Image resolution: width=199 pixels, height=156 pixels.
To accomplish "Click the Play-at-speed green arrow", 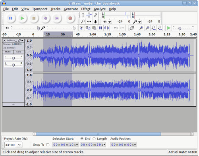I will [x=168, y=28].
